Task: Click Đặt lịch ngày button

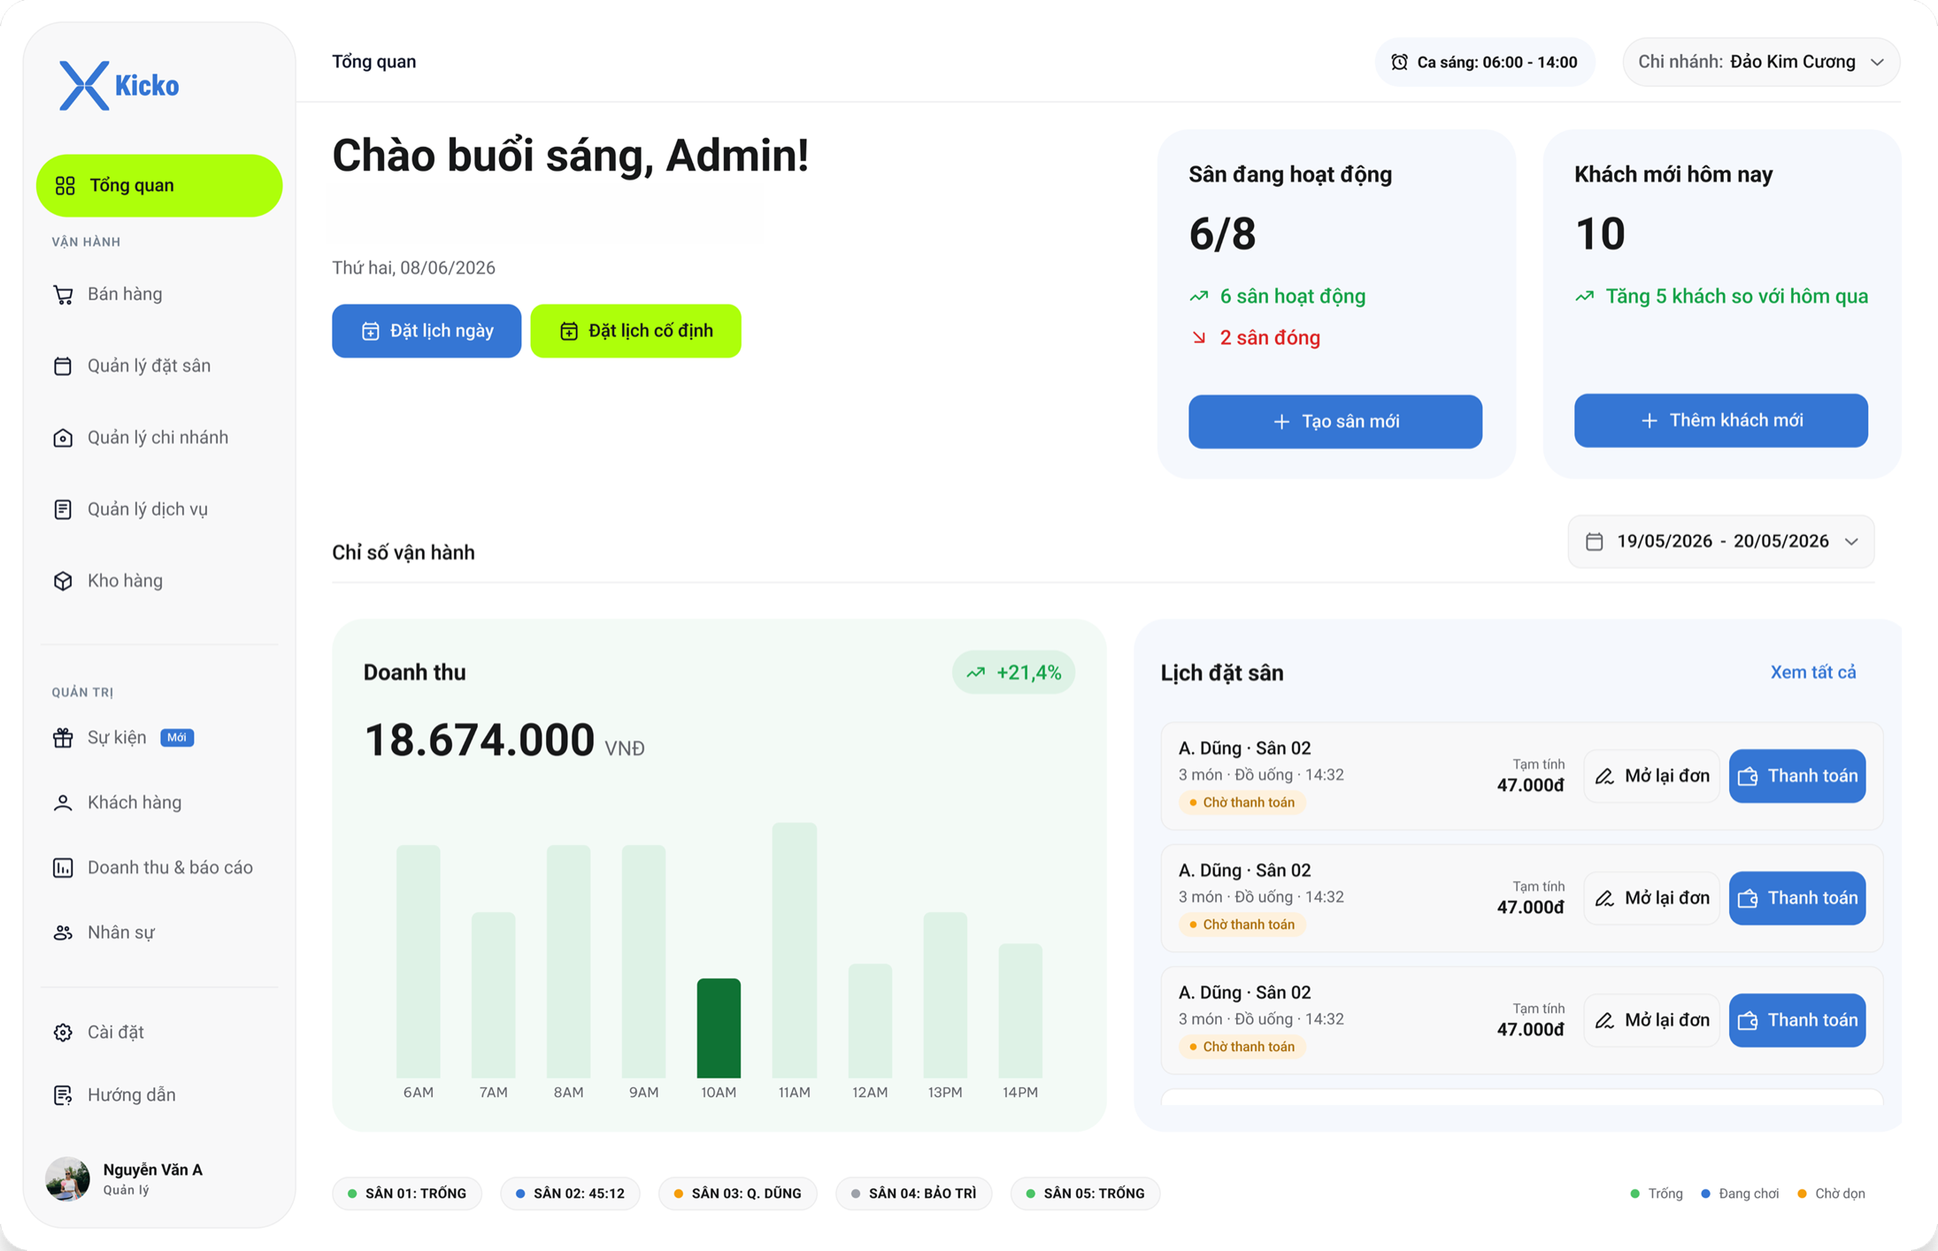Action: tap(427, 331)
